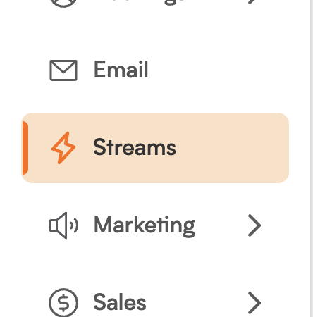
Task: Click the Marketing megaphone icon
Action: point(63,225)
